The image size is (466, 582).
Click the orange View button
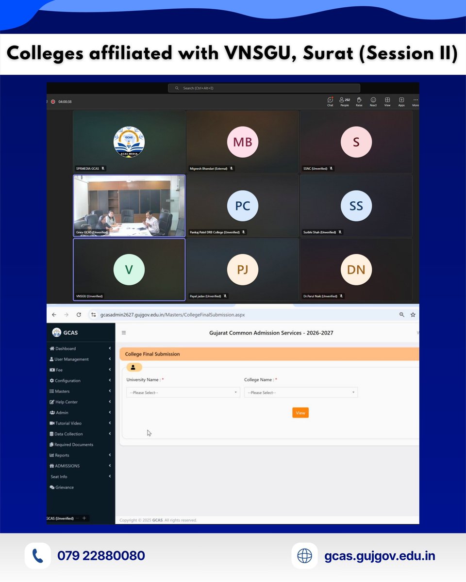[300, 413]
